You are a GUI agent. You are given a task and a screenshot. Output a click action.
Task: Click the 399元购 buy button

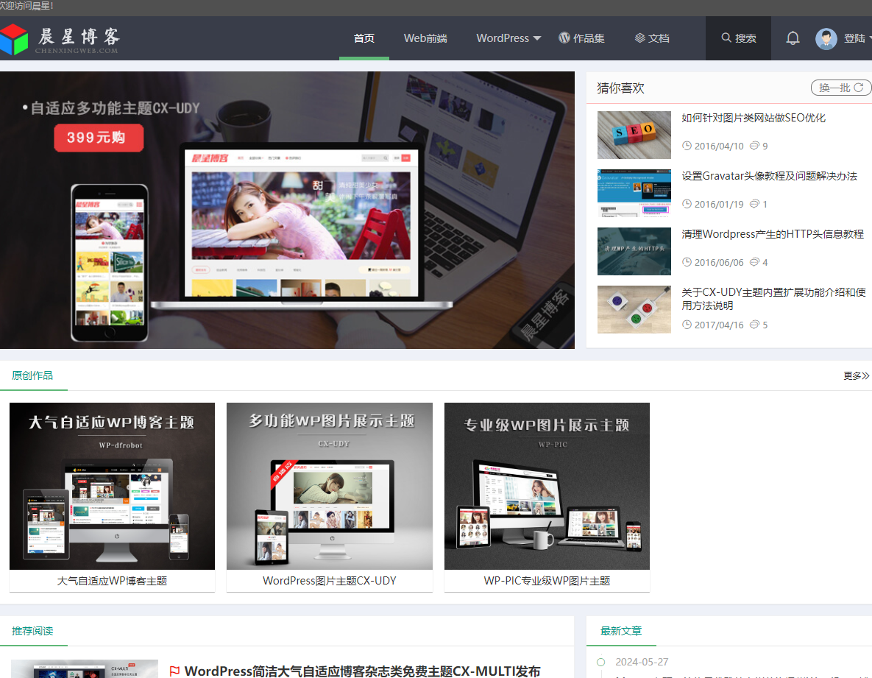point(99,138)
